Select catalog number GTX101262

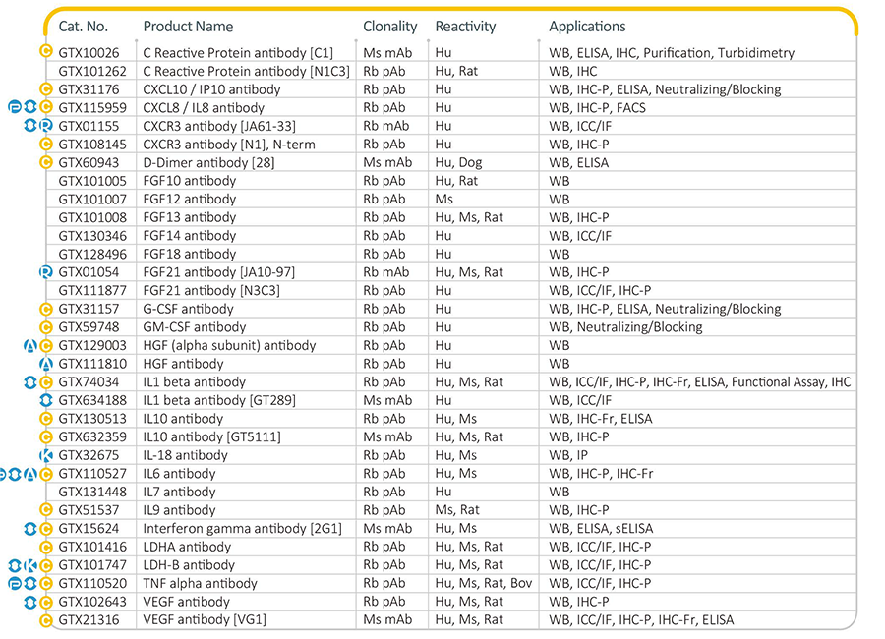coord(92,71)
